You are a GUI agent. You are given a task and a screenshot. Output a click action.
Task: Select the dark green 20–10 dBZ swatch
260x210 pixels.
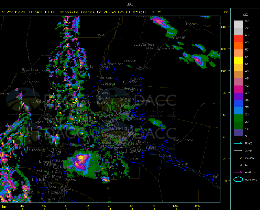tap(238, 125)
